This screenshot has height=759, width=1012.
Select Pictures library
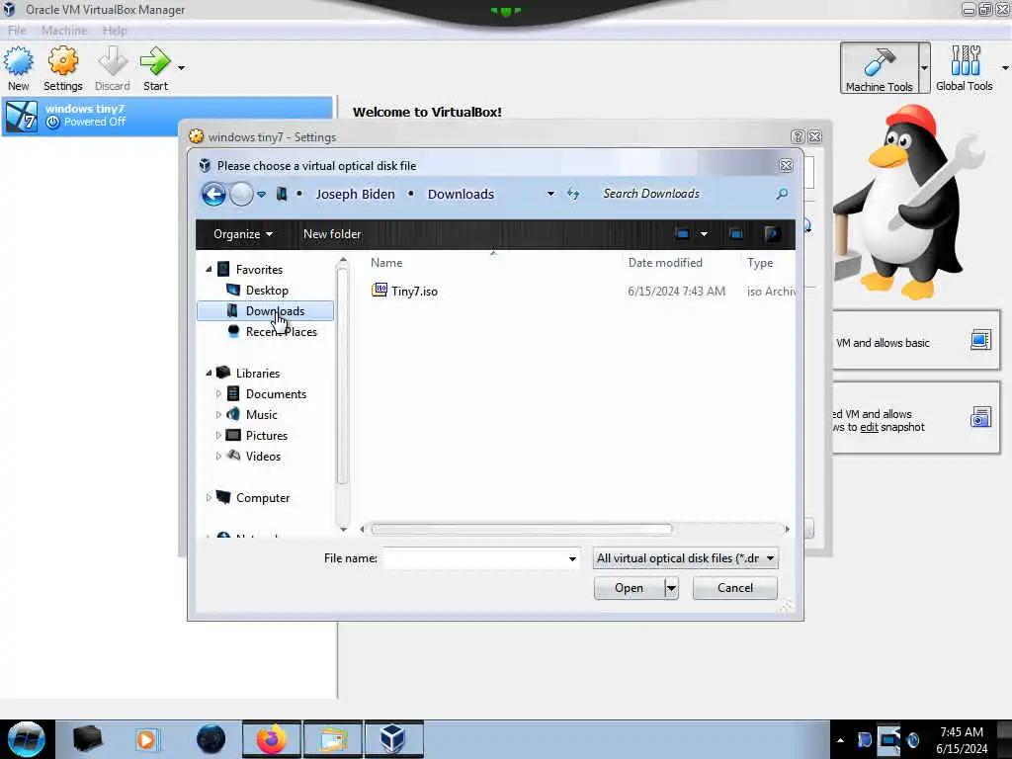click(266, 436)
